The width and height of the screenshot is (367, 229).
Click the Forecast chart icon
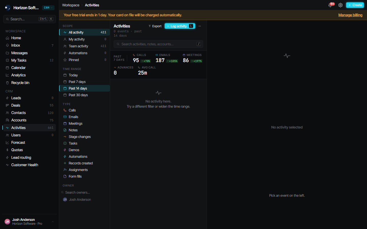(x=7, y=142)
